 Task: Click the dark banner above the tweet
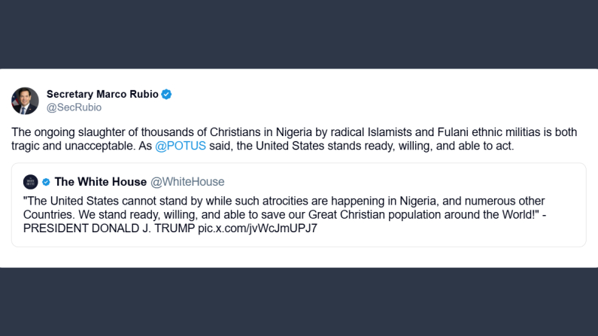coord(299,34)
